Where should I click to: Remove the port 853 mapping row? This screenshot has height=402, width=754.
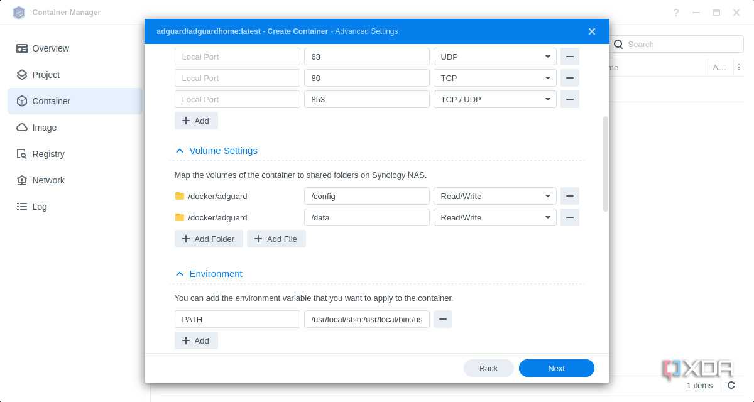pos(569,99)
